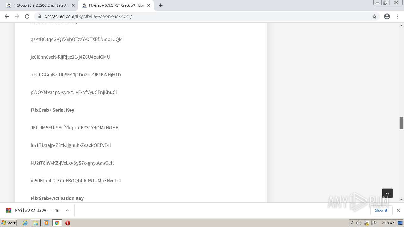This screenshot has height=227, width=404.
Task: Click the FlixGrab+ Serial Key heading
Action: [52, 110]
